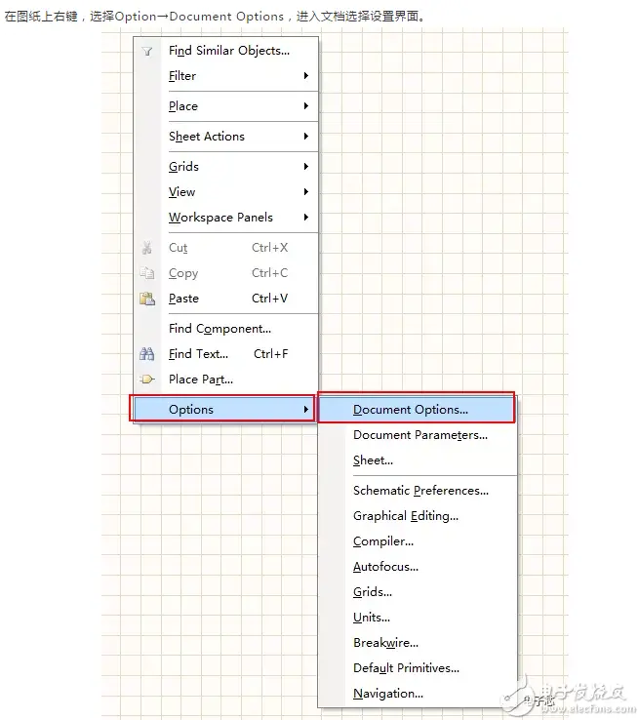
Task: Select the Cut command
Action: [226, 248]
